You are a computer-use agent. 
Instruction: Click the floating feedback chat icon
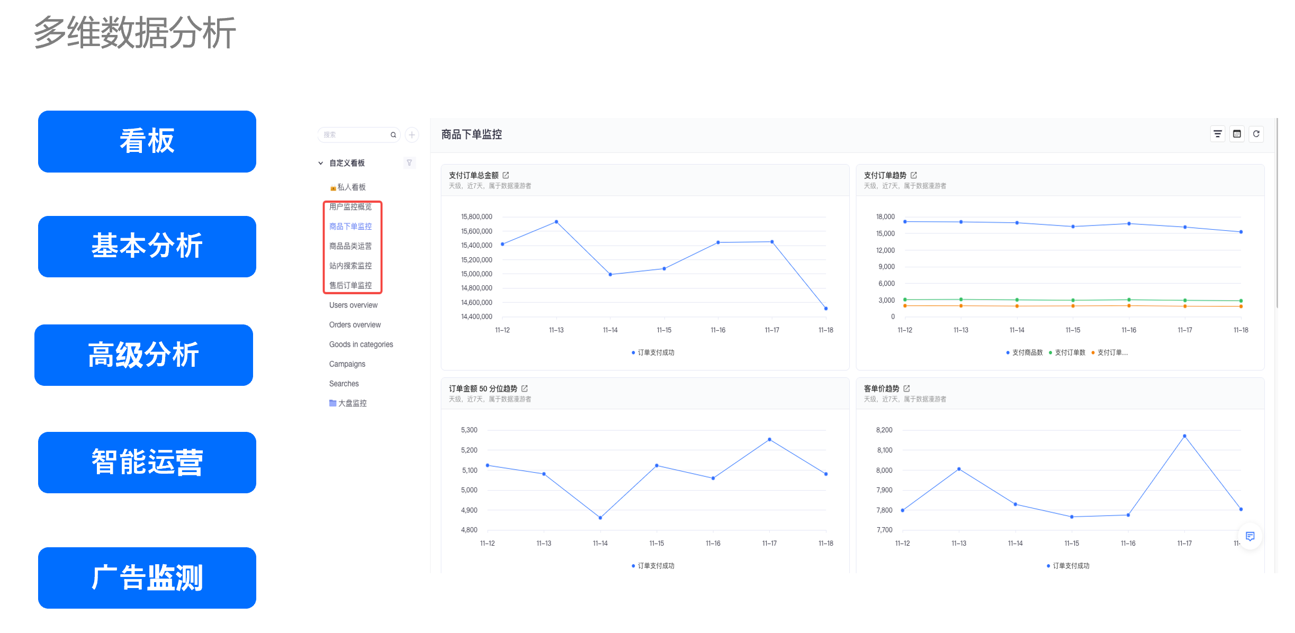coord(1250,536)
